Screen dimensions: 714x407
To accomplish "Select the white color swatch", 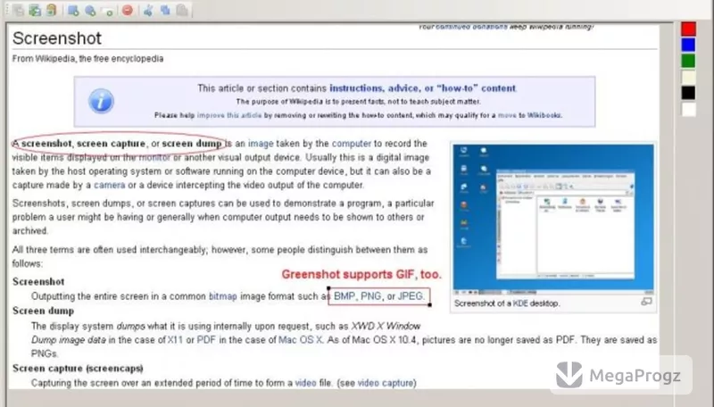I will tap(688, 109).
